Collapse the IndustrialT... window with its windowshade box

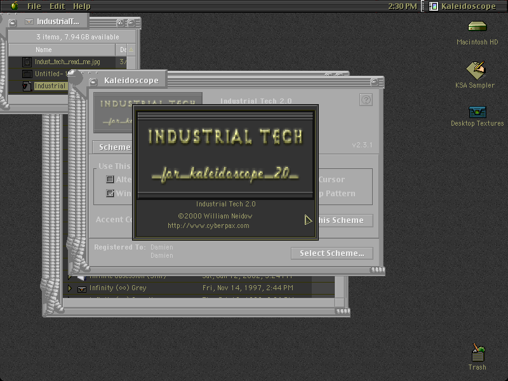132,23
